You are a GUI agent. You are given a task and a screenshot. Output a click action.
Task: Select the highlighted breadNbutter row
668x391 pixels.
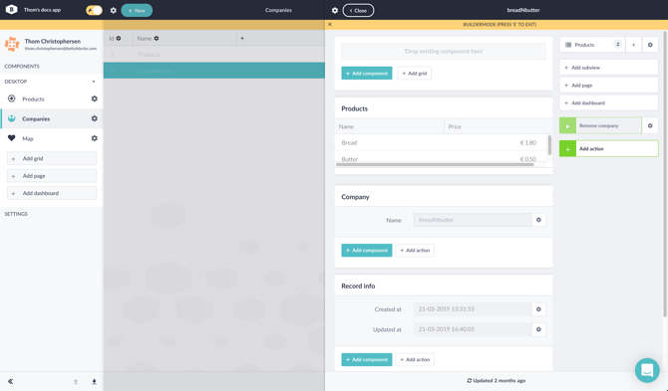tap(214, 71)
